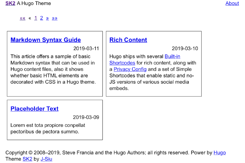This screenshot has height=163, width=245.
Task: Jump to last page using »» link
Action: 55,18
